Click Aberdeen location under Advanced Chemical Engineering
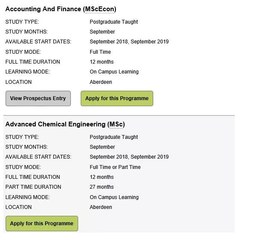270x236 pixels. point(101,207)
